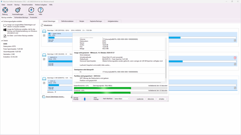Select the Datenträger 2 disk drive icon
The height and width of the screenshot is (135, 241).
click(x=44, y=55)
